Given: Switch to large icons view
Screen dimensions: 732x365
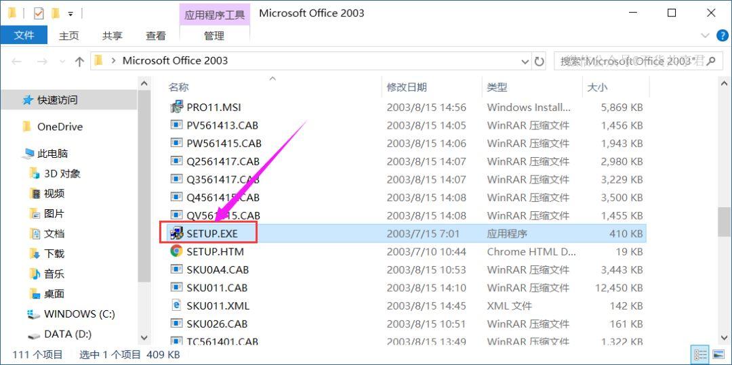Looking at the screenshot, I should tap(718, 354).
